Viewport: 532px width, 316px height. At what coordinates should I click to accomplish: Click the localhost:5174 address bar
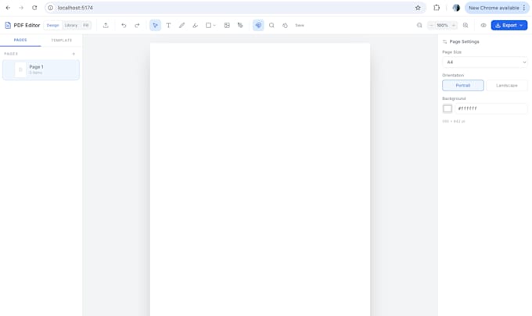tap(234, 8)
